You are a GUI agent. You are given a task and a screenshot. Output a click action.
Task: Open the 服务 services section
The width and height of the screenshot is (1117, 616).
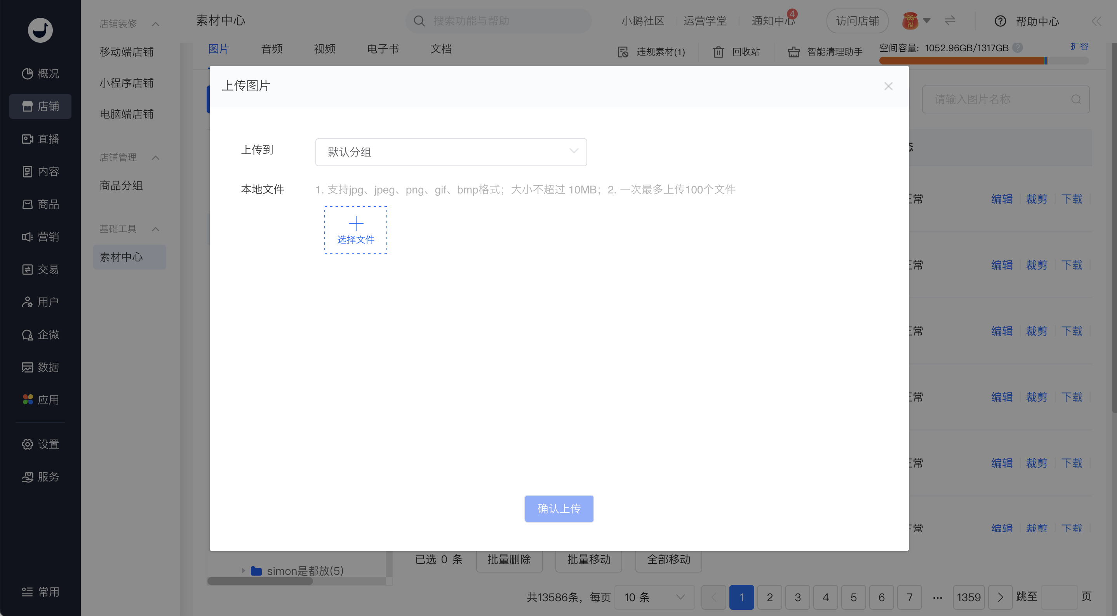40,477
